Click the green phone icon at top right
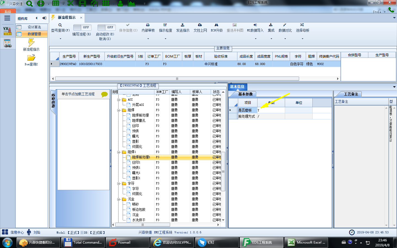The height and width of the screenshot is (248, 397). click(x=391, y=10)
